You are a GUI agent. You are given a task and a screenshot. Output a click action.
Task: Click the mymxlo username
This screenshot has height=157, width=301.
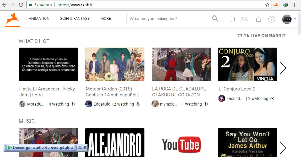coord(168,104)
